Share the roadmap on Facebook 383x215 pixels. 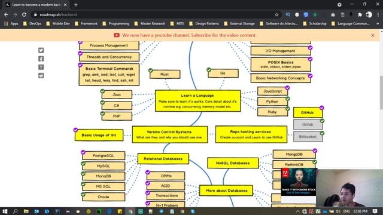[x=41, y=59]
